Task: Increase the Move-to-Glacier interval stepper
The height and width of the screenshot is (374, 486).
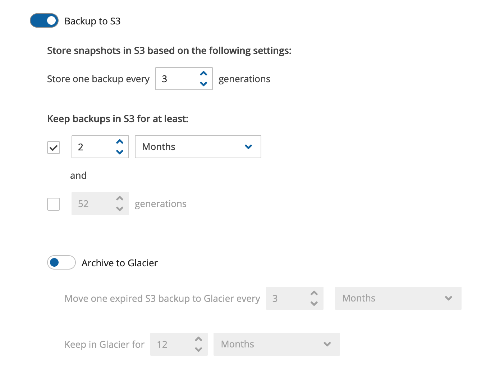Action: [x=314, y=293]
